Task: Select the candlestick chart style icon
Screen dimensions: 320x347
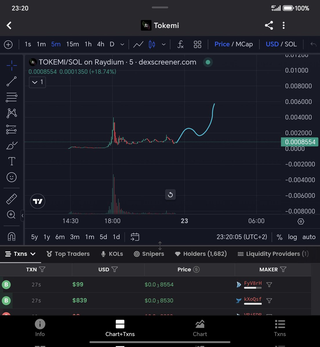Action: (152, 45)
